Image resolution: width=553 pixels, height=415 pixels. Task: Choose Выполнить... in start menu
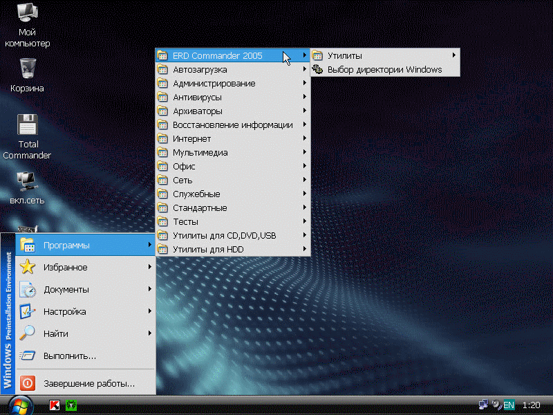point(85,356)
